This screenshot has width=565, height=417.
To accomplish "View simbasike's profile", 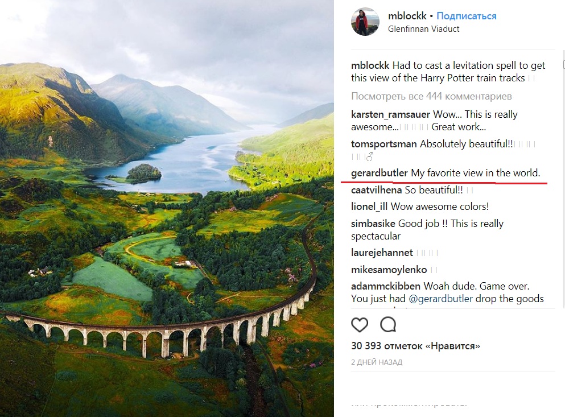I will click(x=373, y=224).
